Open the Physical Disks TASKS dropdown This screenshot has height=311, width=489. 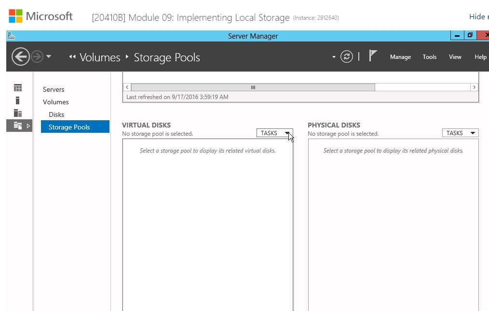point(461,133)
